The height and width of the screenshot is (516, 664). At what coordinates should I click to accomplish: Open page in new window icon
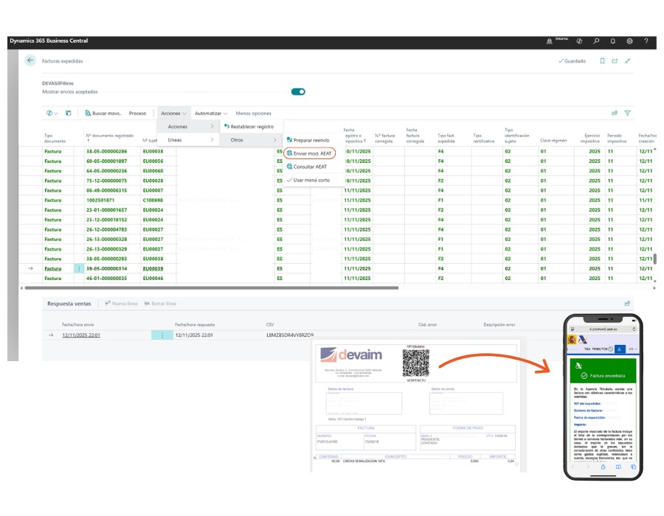615,61
